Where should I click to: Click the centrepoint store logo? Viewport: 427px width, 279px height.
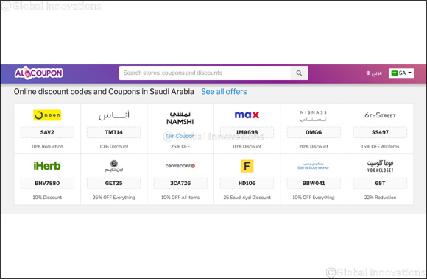[180, 166]
